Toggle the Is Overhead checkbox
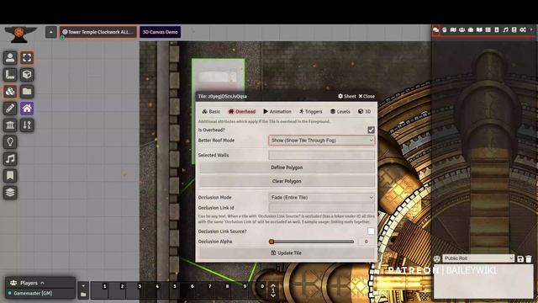The width and height of the screenshot is (538, 303). click(371, 130)
